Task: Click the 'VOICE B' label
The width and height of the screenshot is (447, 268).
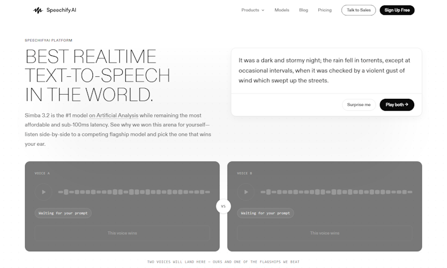Action: tap(244, 173)
